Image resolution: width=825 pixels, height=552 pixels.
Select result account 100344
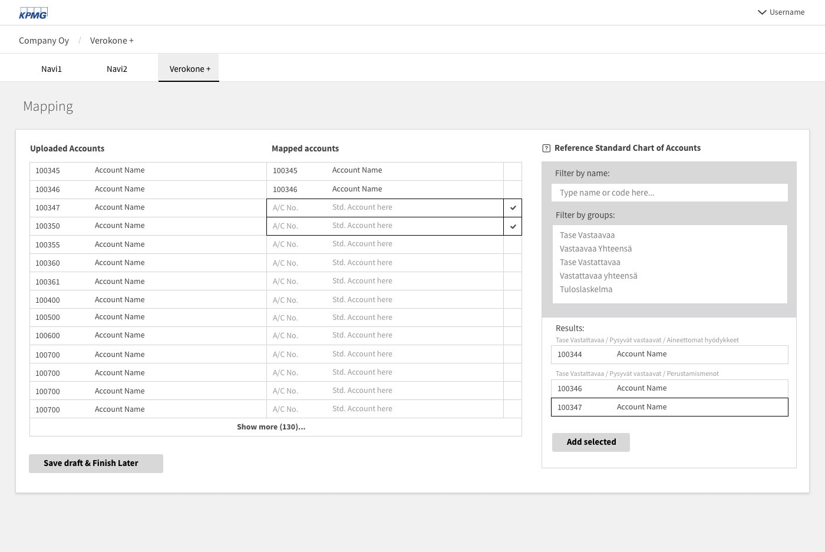pyautogui.click(x=669, y=355)
